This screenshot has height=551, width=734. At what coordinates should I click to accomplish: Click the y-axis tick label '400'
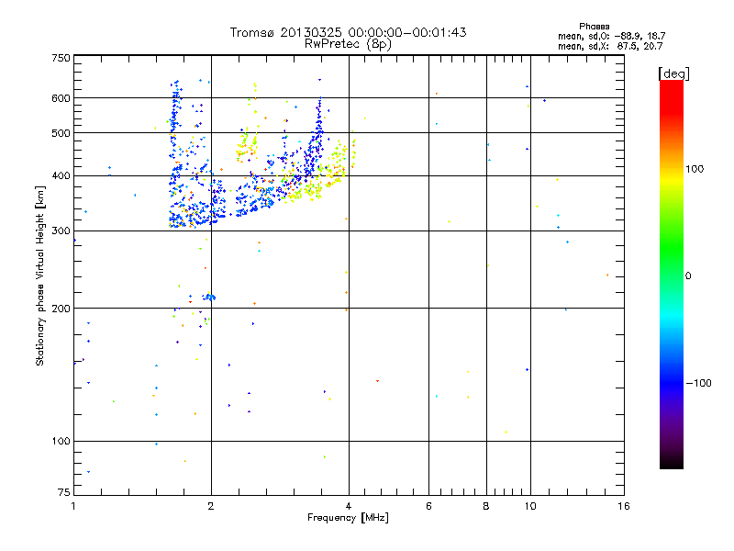coord(61,176)
